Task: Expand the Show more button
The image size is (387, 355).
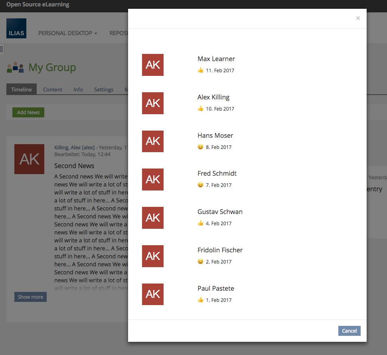Action: click(30, 297)
